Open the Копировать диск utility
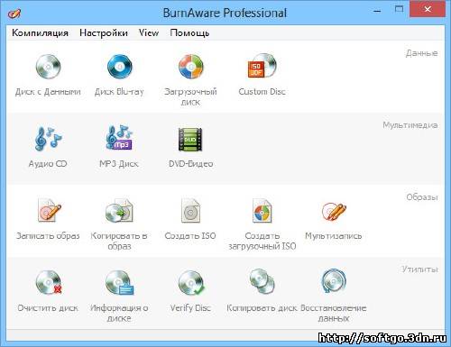The height and width of the screenshot is (347, 451). click(x=262, y=281)
